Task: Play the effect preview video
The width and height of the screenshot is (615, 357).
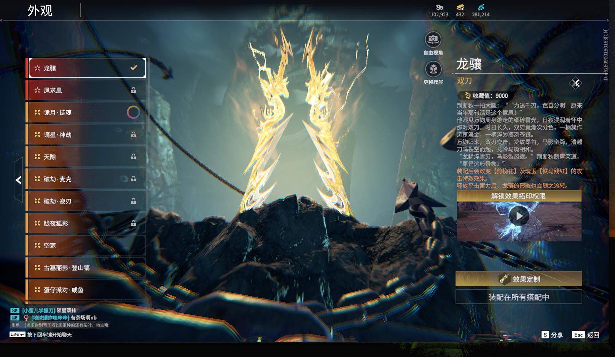Action: 519,216
